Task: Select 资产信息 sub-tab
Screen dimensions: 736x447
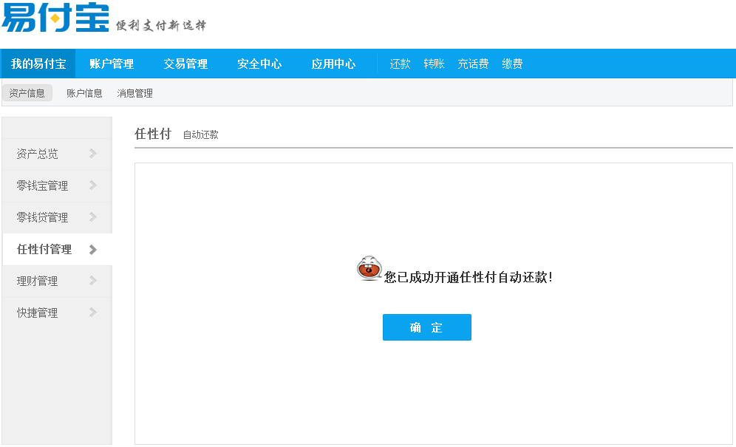Action: 27,93
